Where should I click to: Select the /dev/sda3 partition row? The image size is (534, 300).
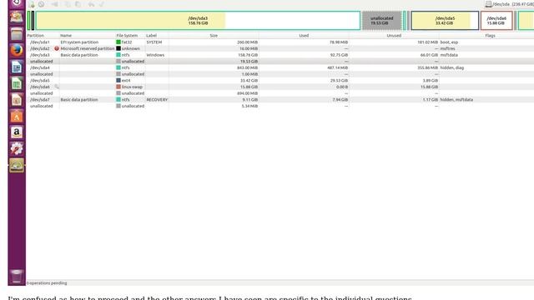coord(280,55)
